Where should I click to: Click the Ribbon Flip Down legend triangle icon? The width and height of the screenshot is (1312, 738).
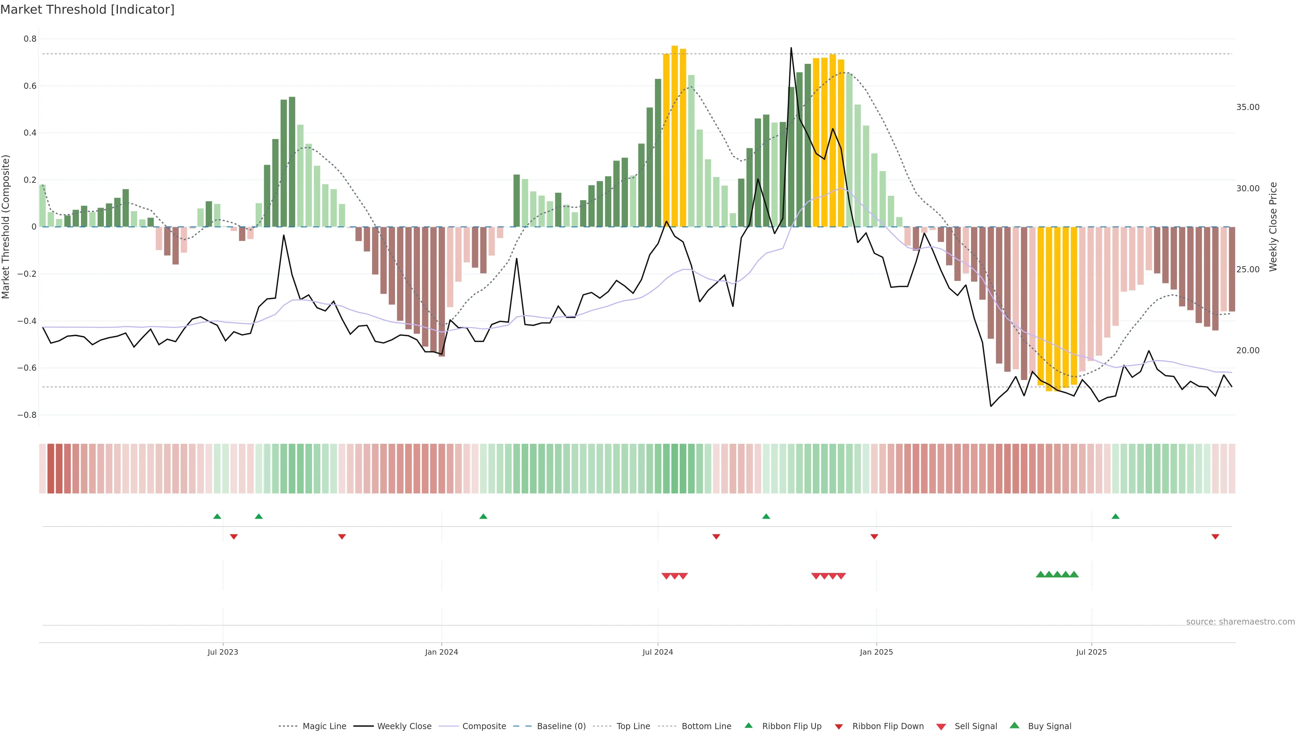(x=838, y=726)
